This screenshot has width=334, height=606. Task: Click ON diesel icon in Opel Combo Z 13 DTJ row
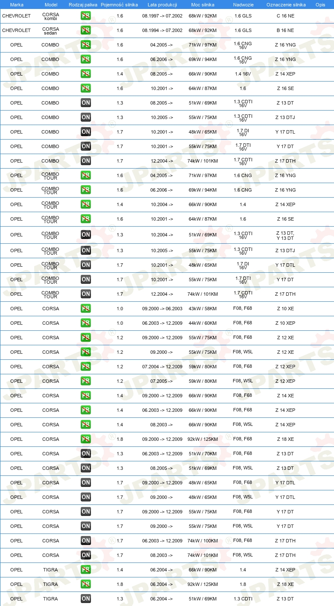click(85, 117)
